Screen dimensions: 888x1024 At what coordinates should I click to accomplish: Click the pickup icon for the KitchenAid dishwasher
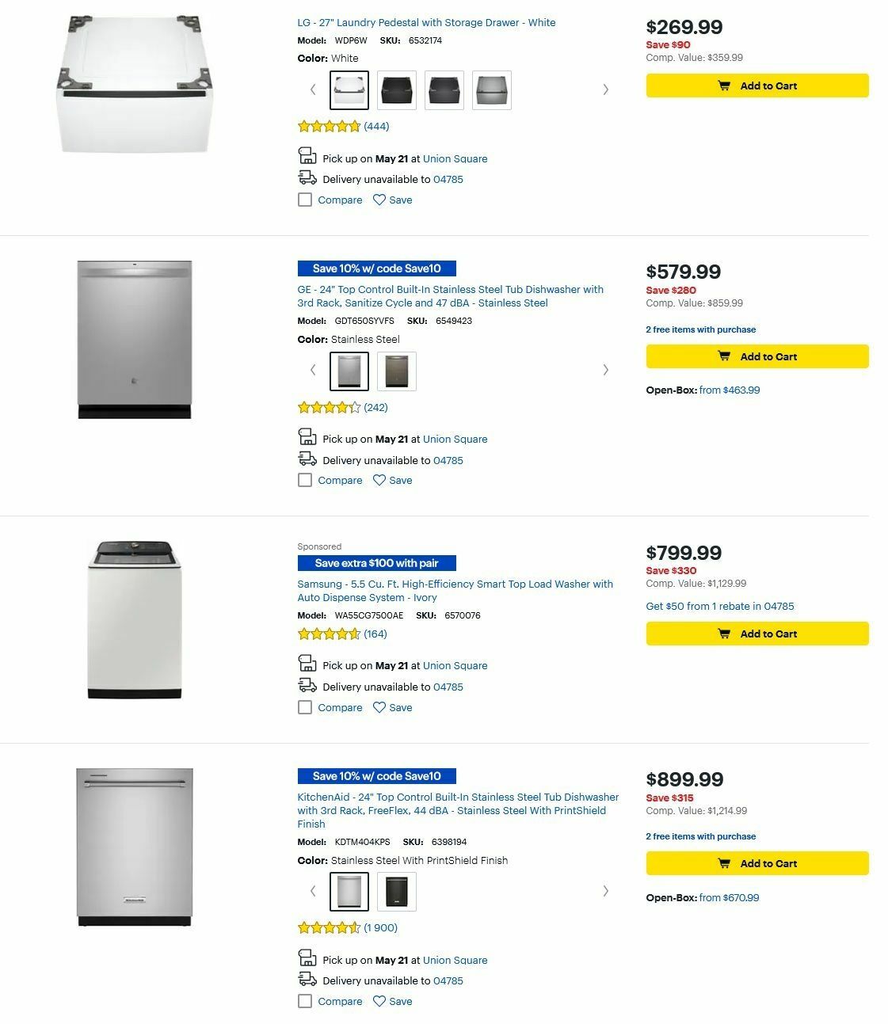tap(307, 957)
